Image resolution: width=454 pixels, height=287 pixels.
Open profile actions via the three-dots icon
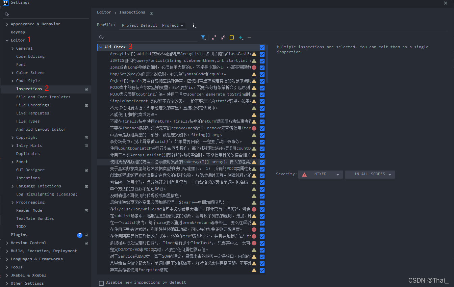point(194,26)
